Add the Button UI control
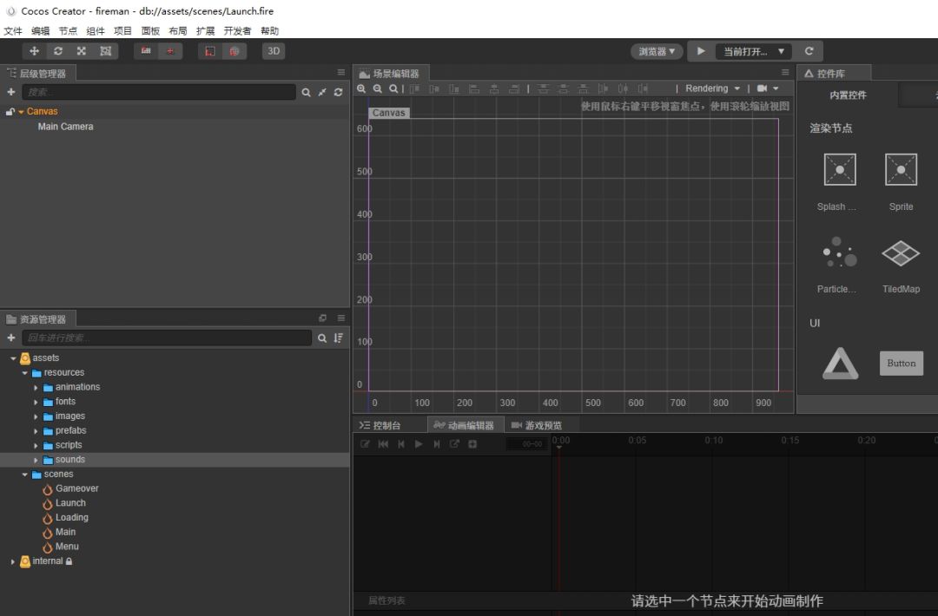The width and height of the screenshot is (938, 616). pos(901,364)
